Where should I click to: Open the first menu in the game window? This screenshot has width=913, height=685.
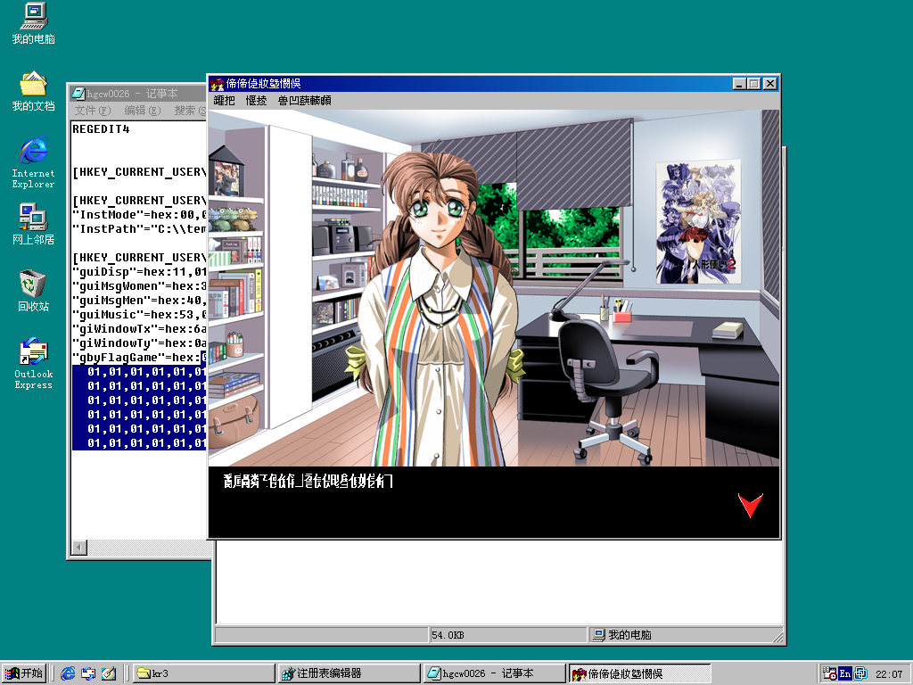click(224, 100)
